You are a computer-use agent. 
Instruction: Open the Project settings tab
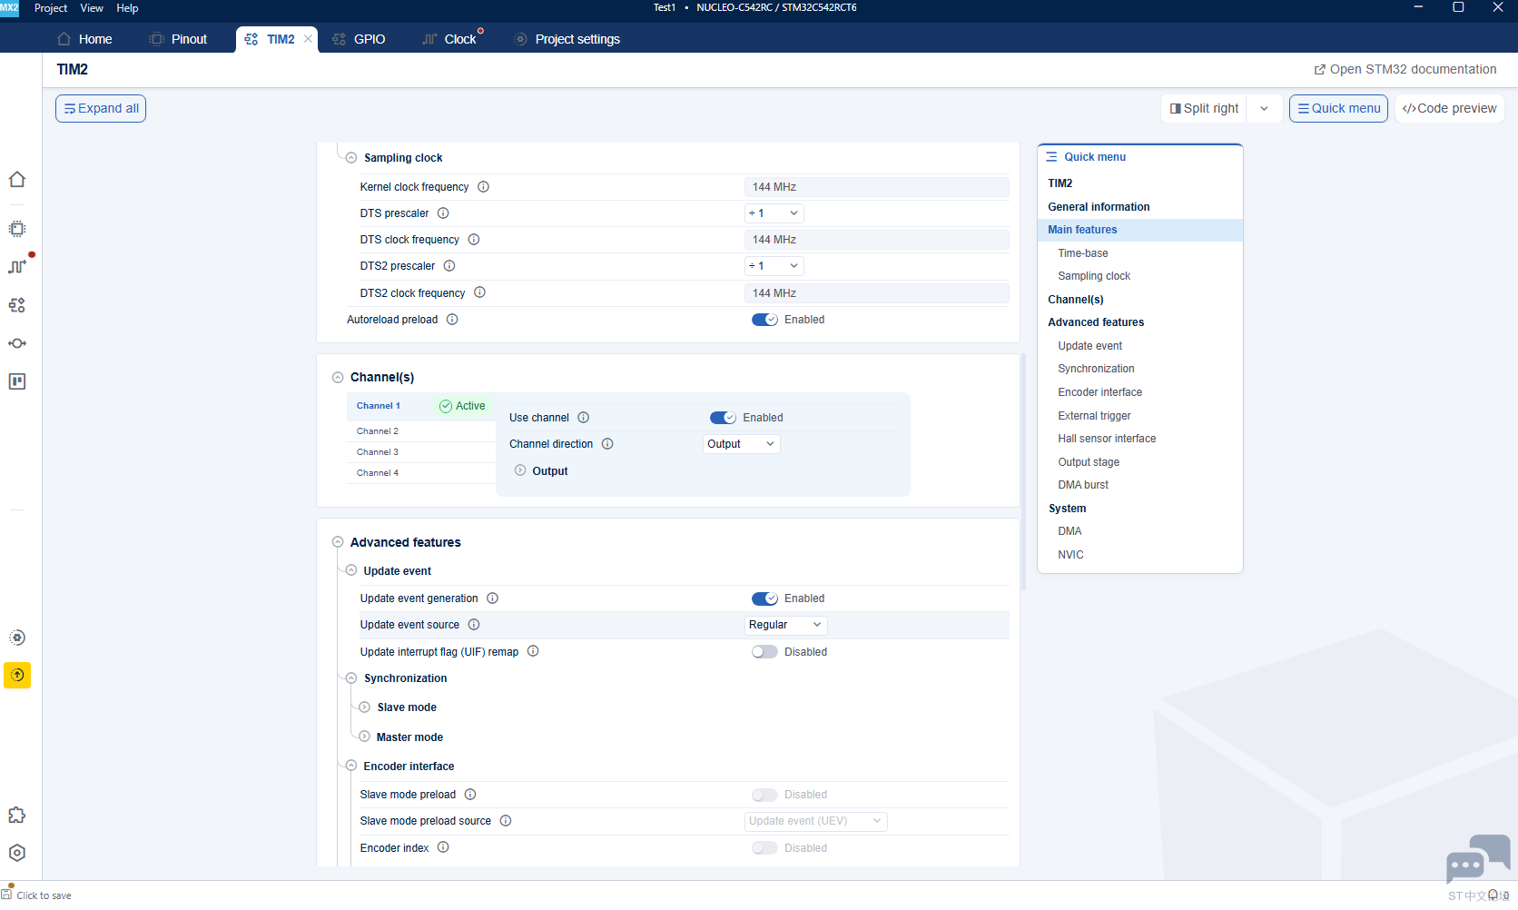(567, 39)
